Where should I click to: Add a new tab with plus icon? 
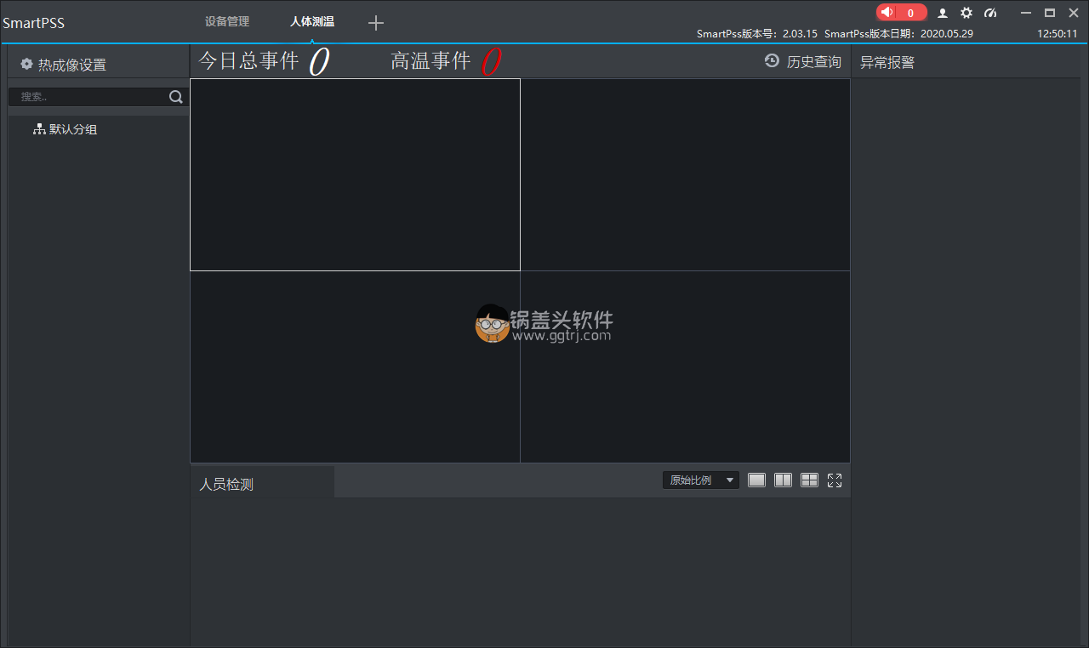click(x=376, y=23)
